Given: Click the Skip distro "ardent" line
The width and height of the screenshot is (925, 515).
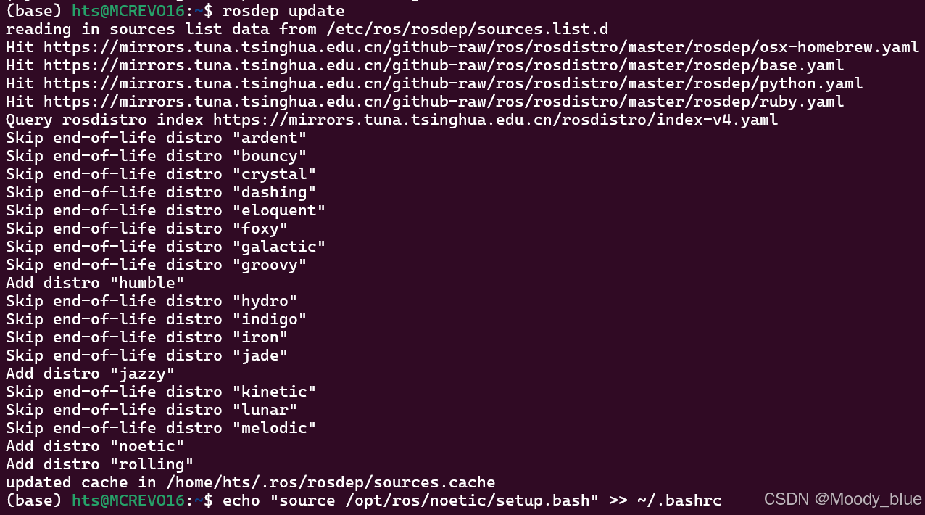Looking at the screenshot, I should point(157,138).
